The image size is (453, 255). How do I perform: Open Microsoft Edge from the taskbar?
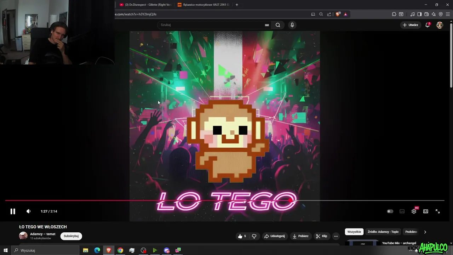97,250
